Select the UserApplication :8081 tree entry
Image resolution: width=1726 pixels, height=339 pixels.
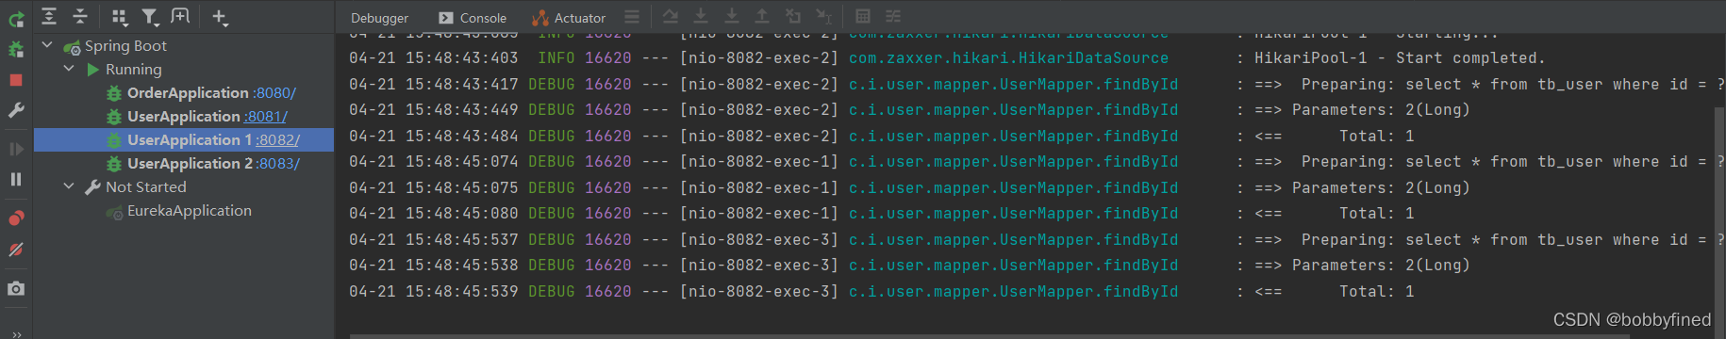click(x=184, y=116)
